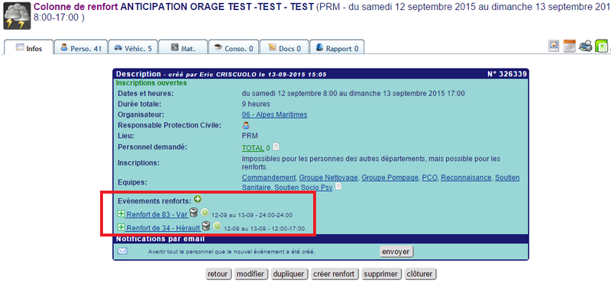Image resolution: width=611 pixels, height=283 pixels.
Task: Click the green add reinforcement event icon
Action: click(x=198, y=199)
